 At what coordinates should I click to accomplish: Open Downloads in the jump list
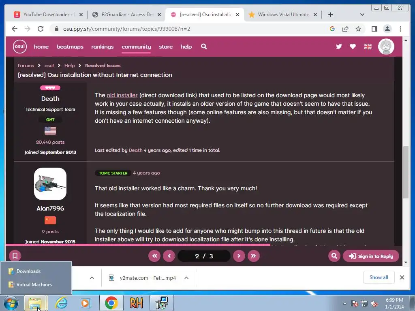pyautogui.click(x=36, y=271)
